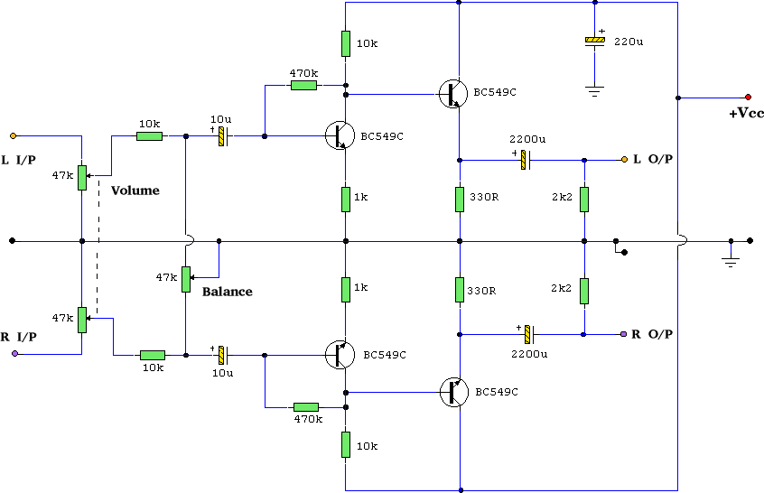Viewport: 764px width, 493px height.
Task: Click the bottom-right BC549C transistor symbol
Action: click(453, 392)
